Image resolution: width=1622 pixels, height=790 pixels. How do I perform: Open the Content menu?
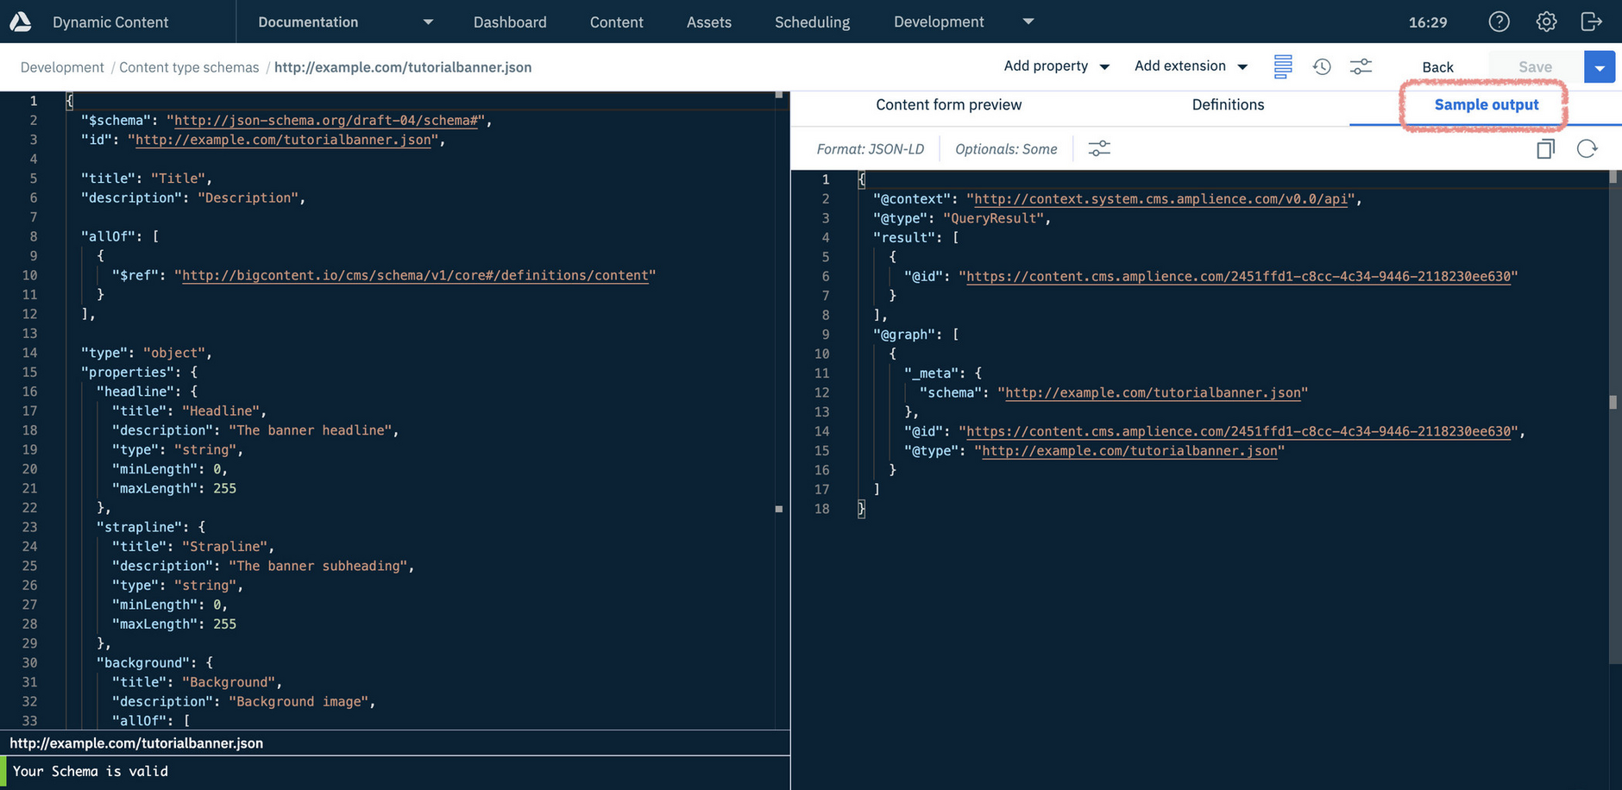point(616,22)
